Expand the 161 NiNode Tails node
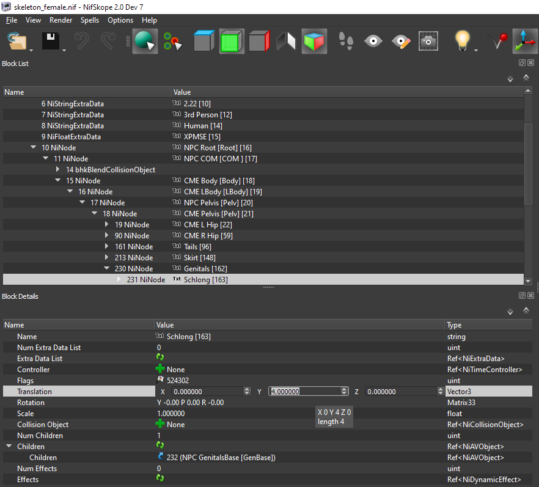This screenshot has height=487, width=539. click(x=106, y=246)
